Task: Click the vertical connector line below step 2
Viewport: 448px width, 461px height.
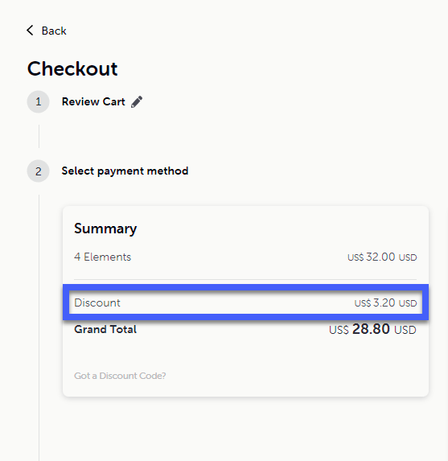Action: [39, 327]
